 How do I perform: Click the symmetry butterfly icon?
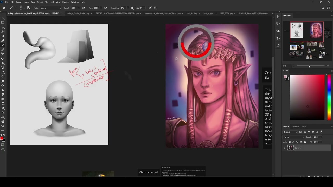(x=156, y=8)
